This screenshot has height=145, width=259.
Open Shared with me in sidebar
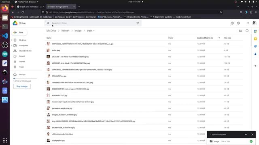(25, 51)
